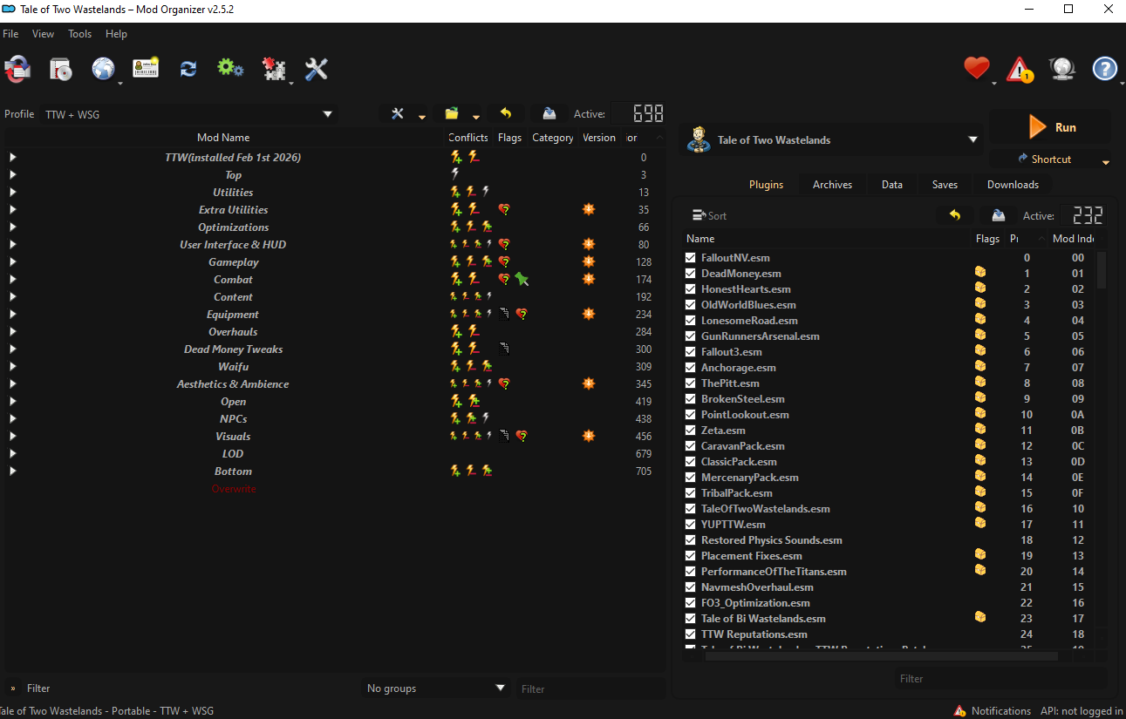
Task: Toggle the DeadMoney.esm checkbox
Action: (691, 274)
